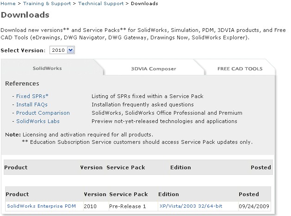Click the current Downloads breadcrumb text

click(144, 4)
